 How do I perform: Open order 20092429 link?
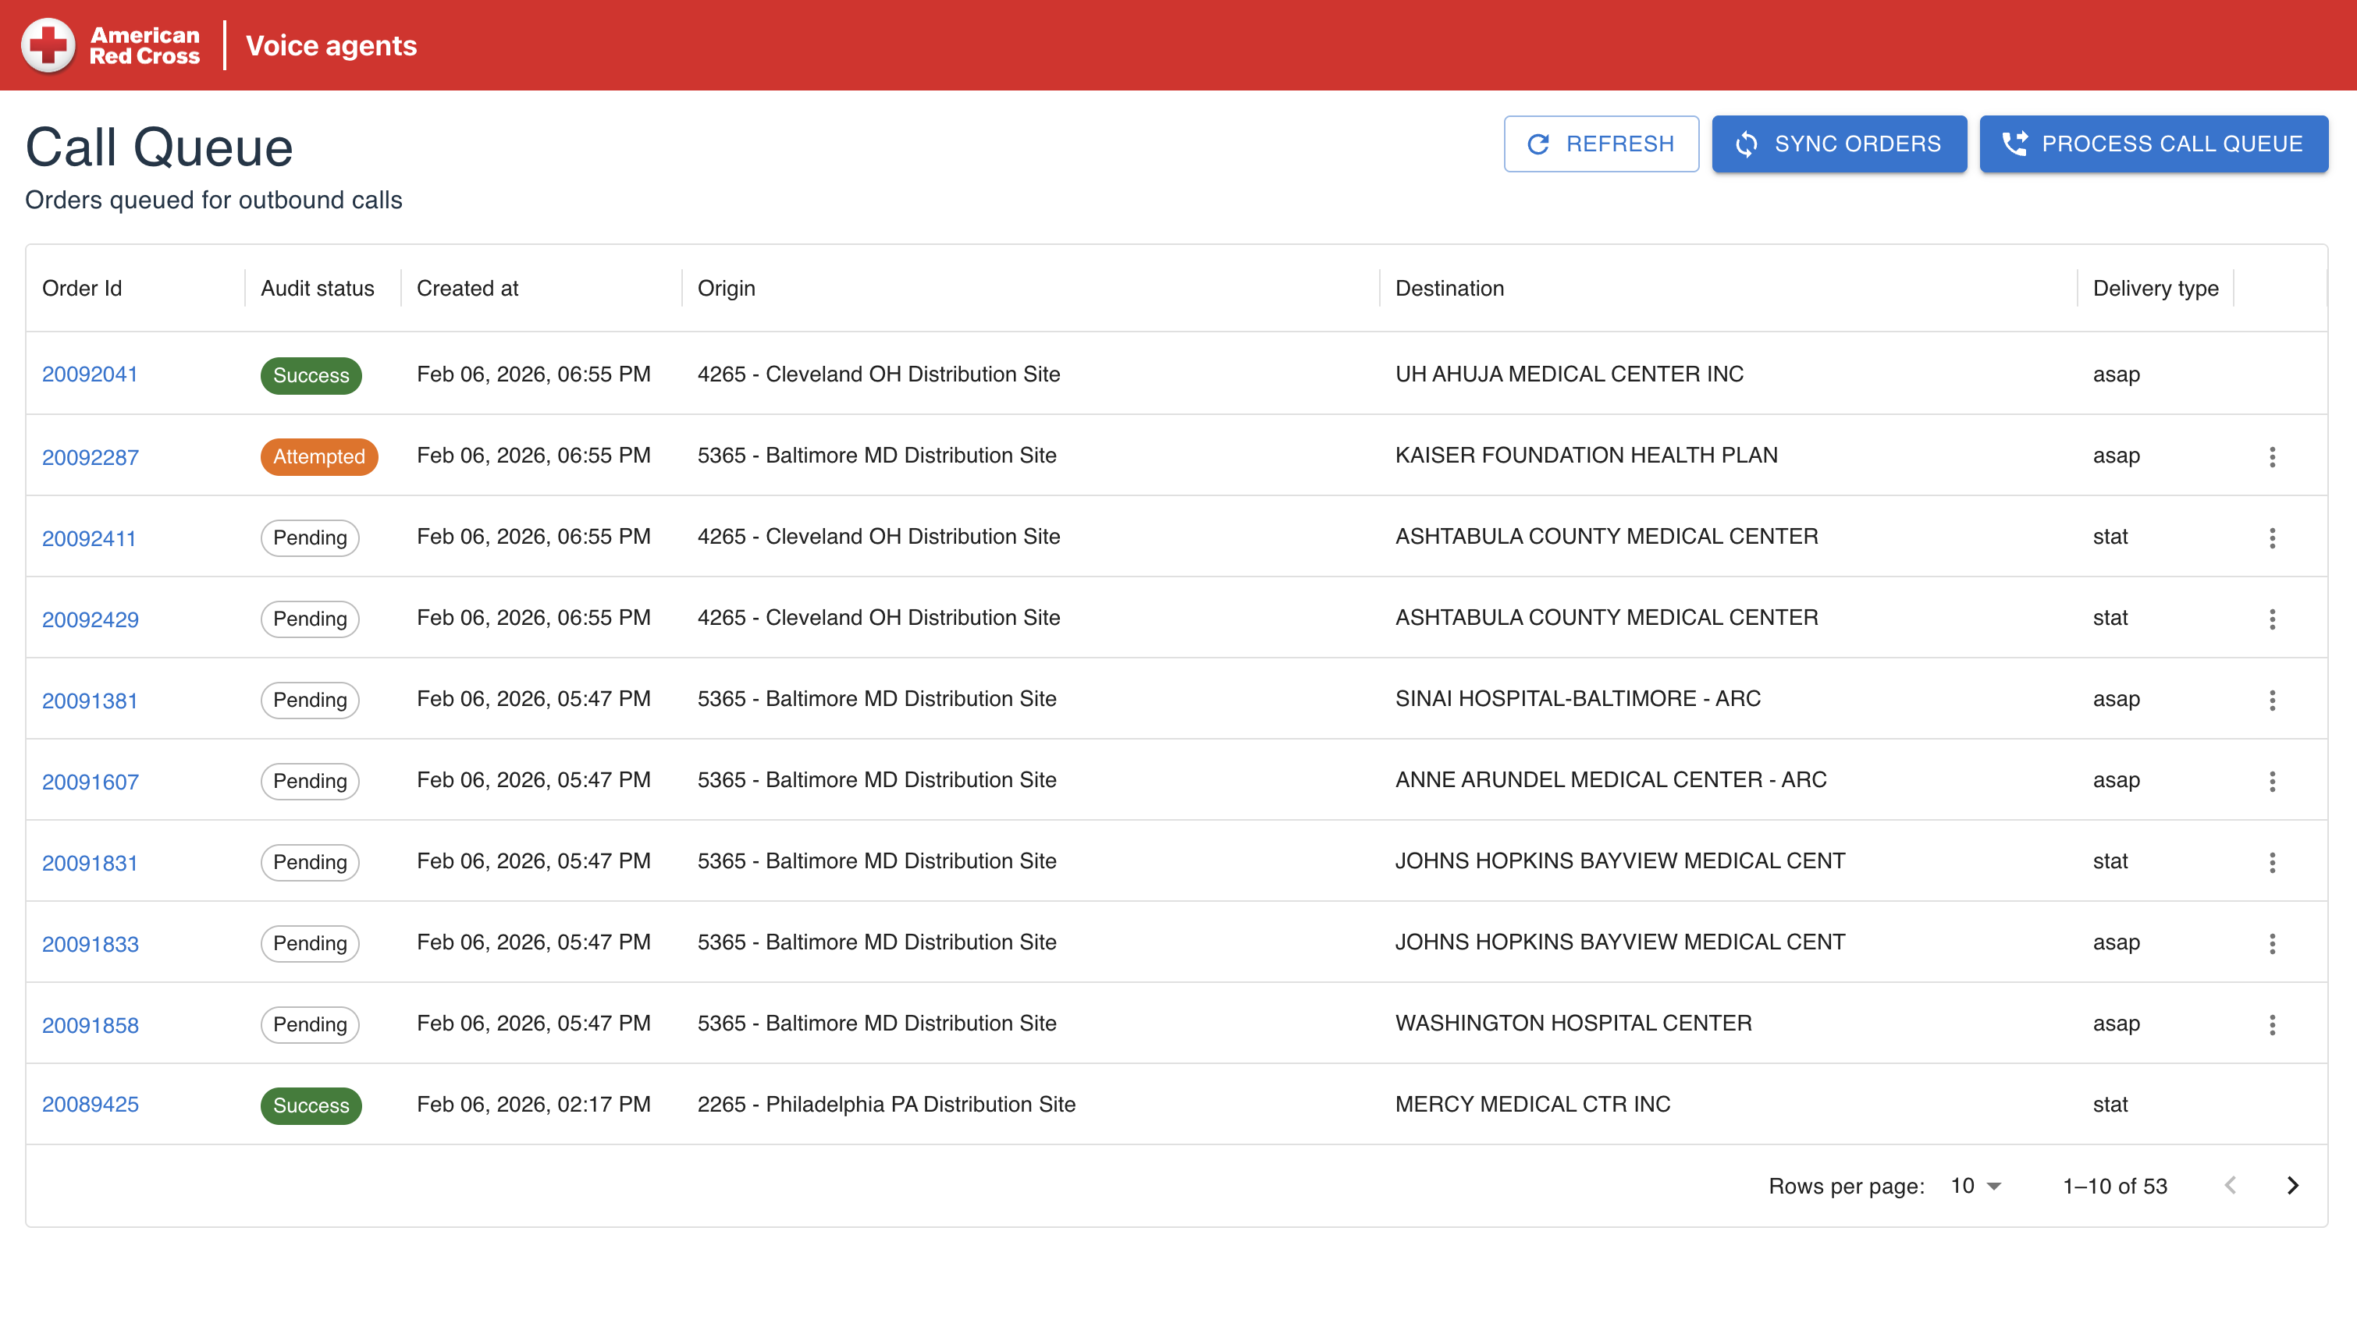click(x=90, y=619)
